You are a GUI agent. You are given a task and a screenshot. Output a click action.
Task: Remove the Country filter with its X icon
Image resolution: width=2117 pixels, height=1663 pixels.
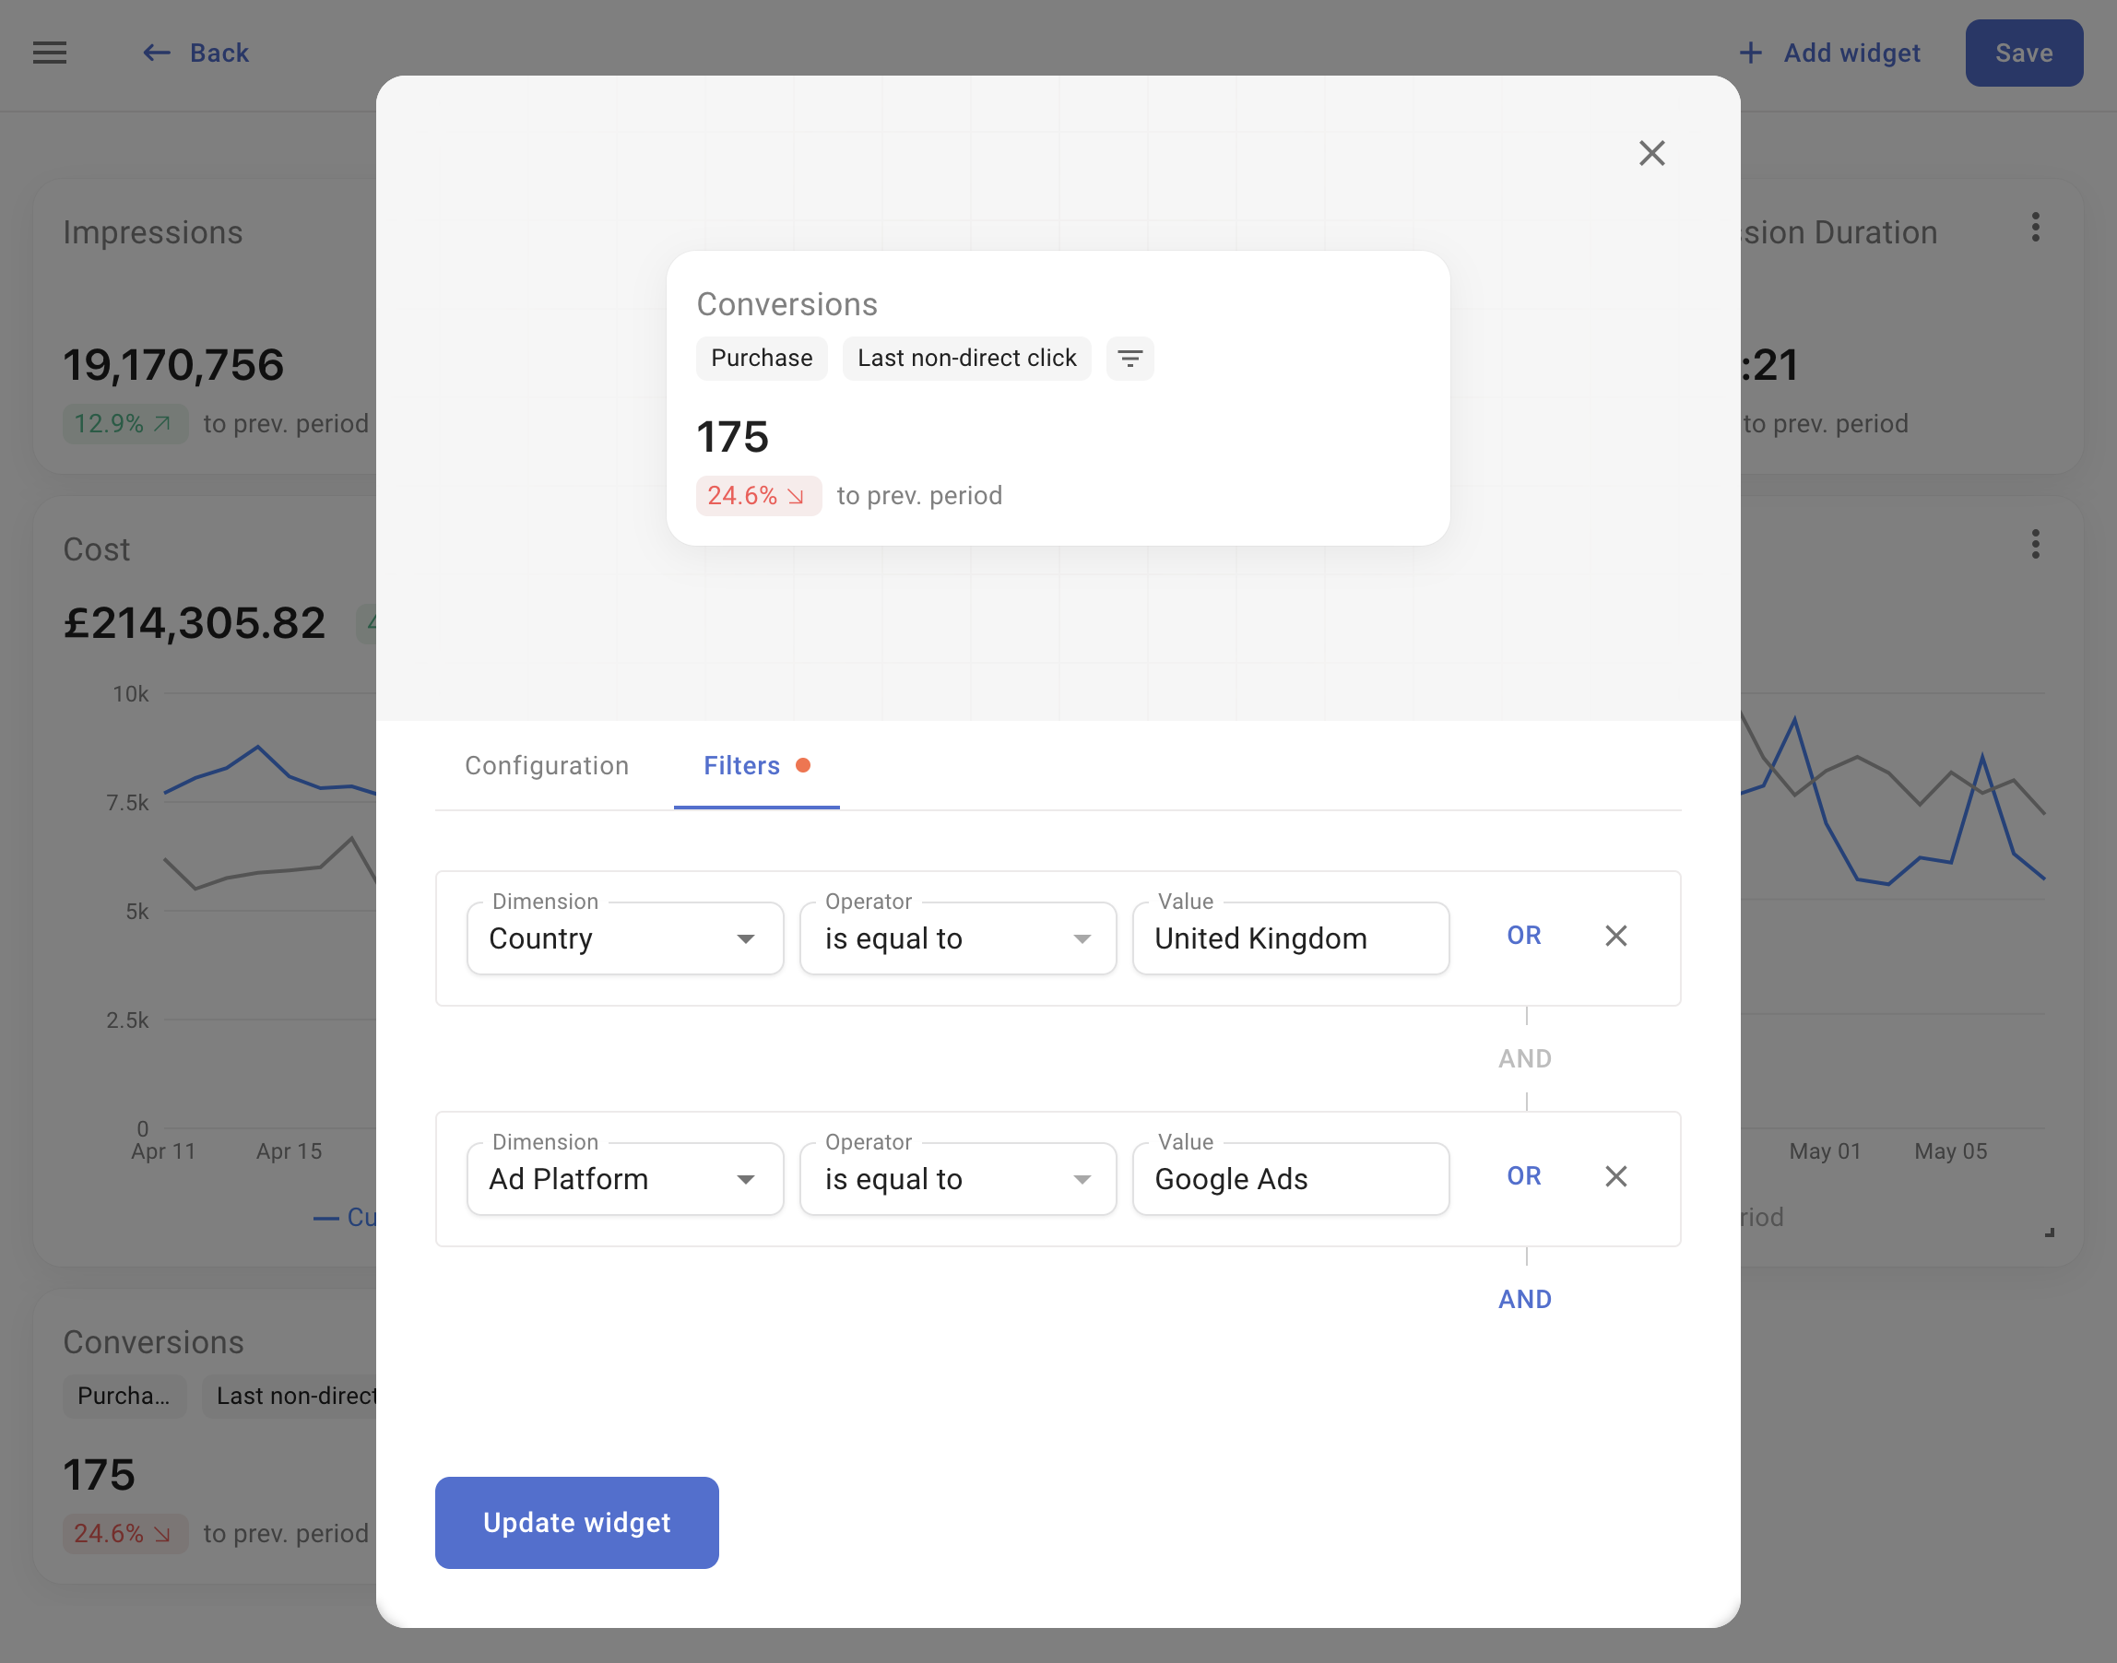tap(1615, 936)
